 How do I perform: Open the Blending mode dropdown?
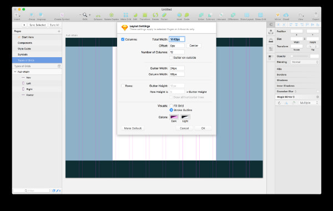pyautogui.click(x=305, y=62)
